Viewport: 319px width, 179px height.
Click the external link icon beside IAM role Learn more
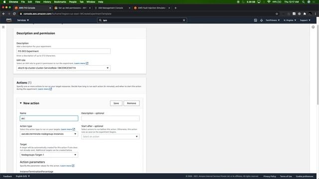87,63
